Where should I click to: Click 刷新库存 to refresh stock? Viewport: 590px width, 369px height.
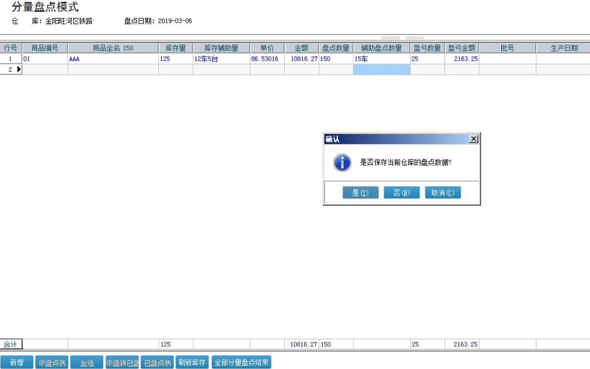coord(192,363)
